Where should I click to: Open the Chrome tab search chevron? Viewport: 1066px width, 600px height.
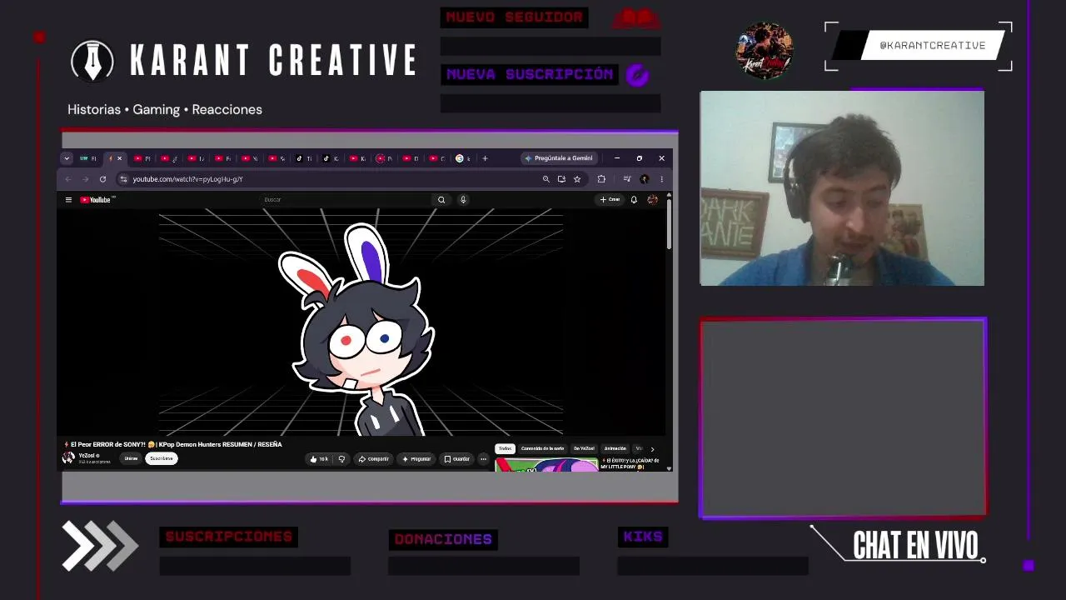point(67,158)
